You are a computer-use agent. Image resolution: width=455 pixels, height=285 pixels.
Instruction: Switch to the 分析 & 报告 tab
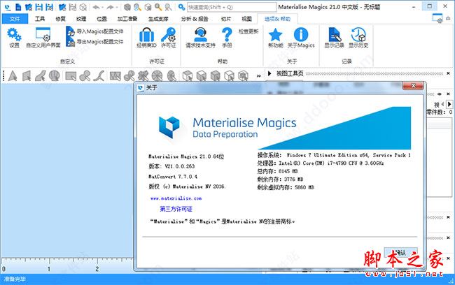coord(195,19)
